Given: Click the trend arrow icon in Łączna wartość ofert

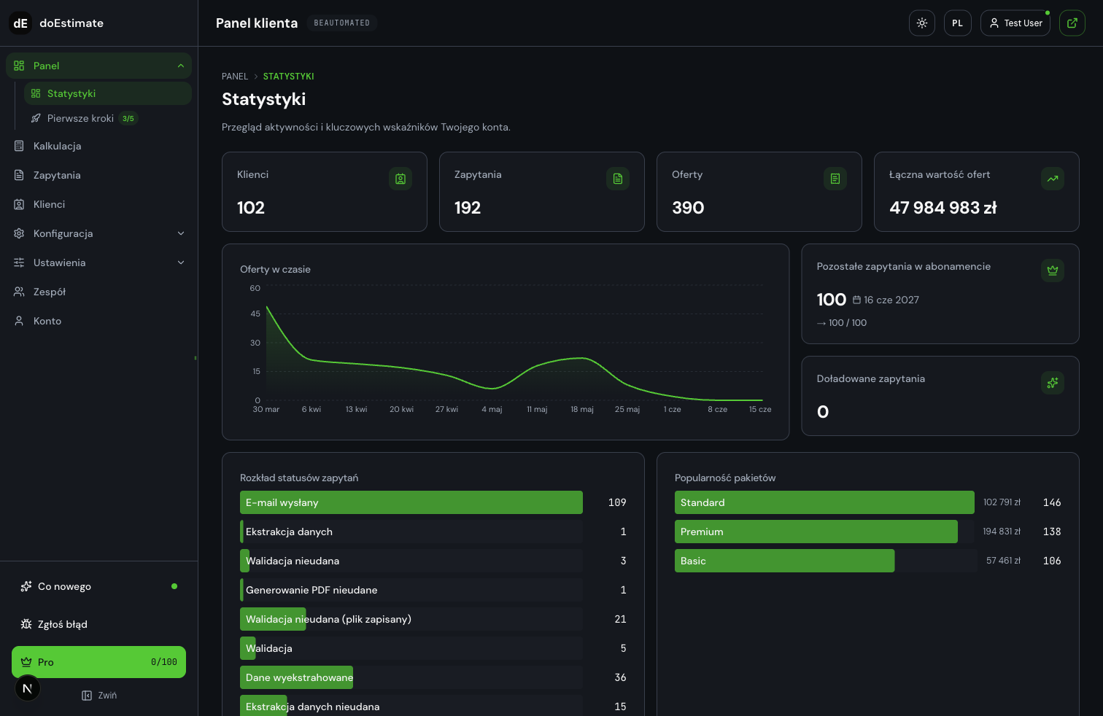Looking at the screenshot, I should 1053,179.
